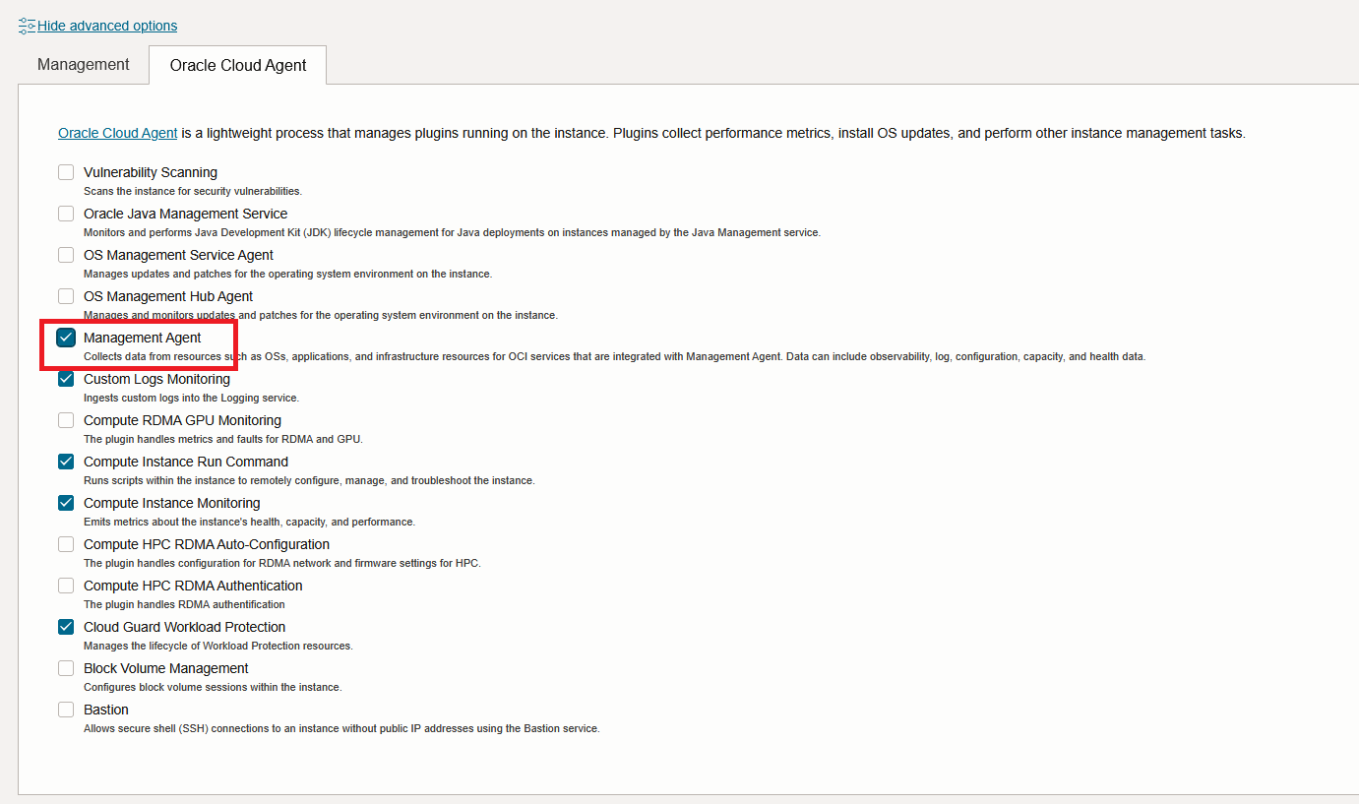Check Compute HPC RDMA Auto-Configuration box
This screenshot has height=804, width=1359.
(x=66, y=544)
